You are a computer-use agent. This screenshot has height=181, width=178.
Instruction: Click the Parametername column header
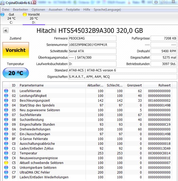(x=52, y=85)
